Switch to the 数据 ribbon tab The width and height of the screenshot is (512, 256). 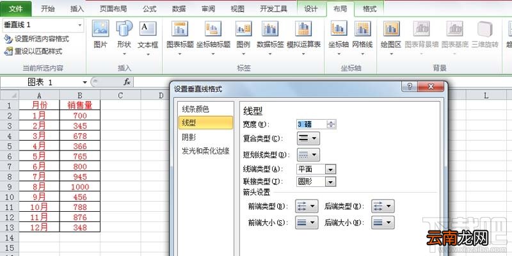[x=179, y=9]
